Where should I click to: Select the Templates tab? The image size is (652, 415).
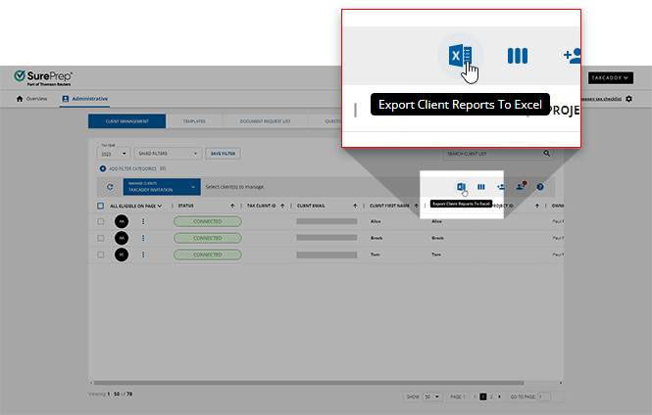coord(194,121)
